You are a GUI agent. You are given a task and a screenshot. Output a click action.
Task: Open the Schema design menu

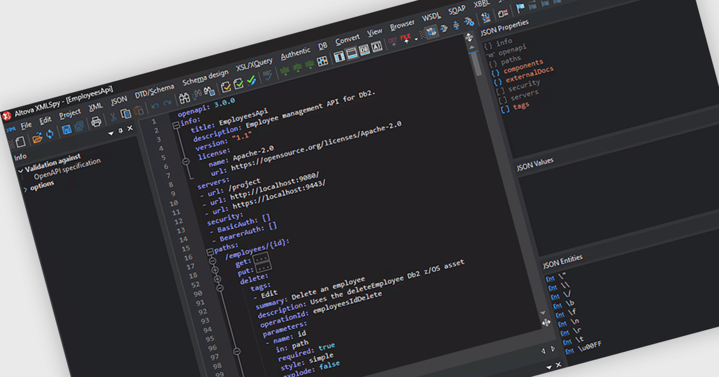206,77
